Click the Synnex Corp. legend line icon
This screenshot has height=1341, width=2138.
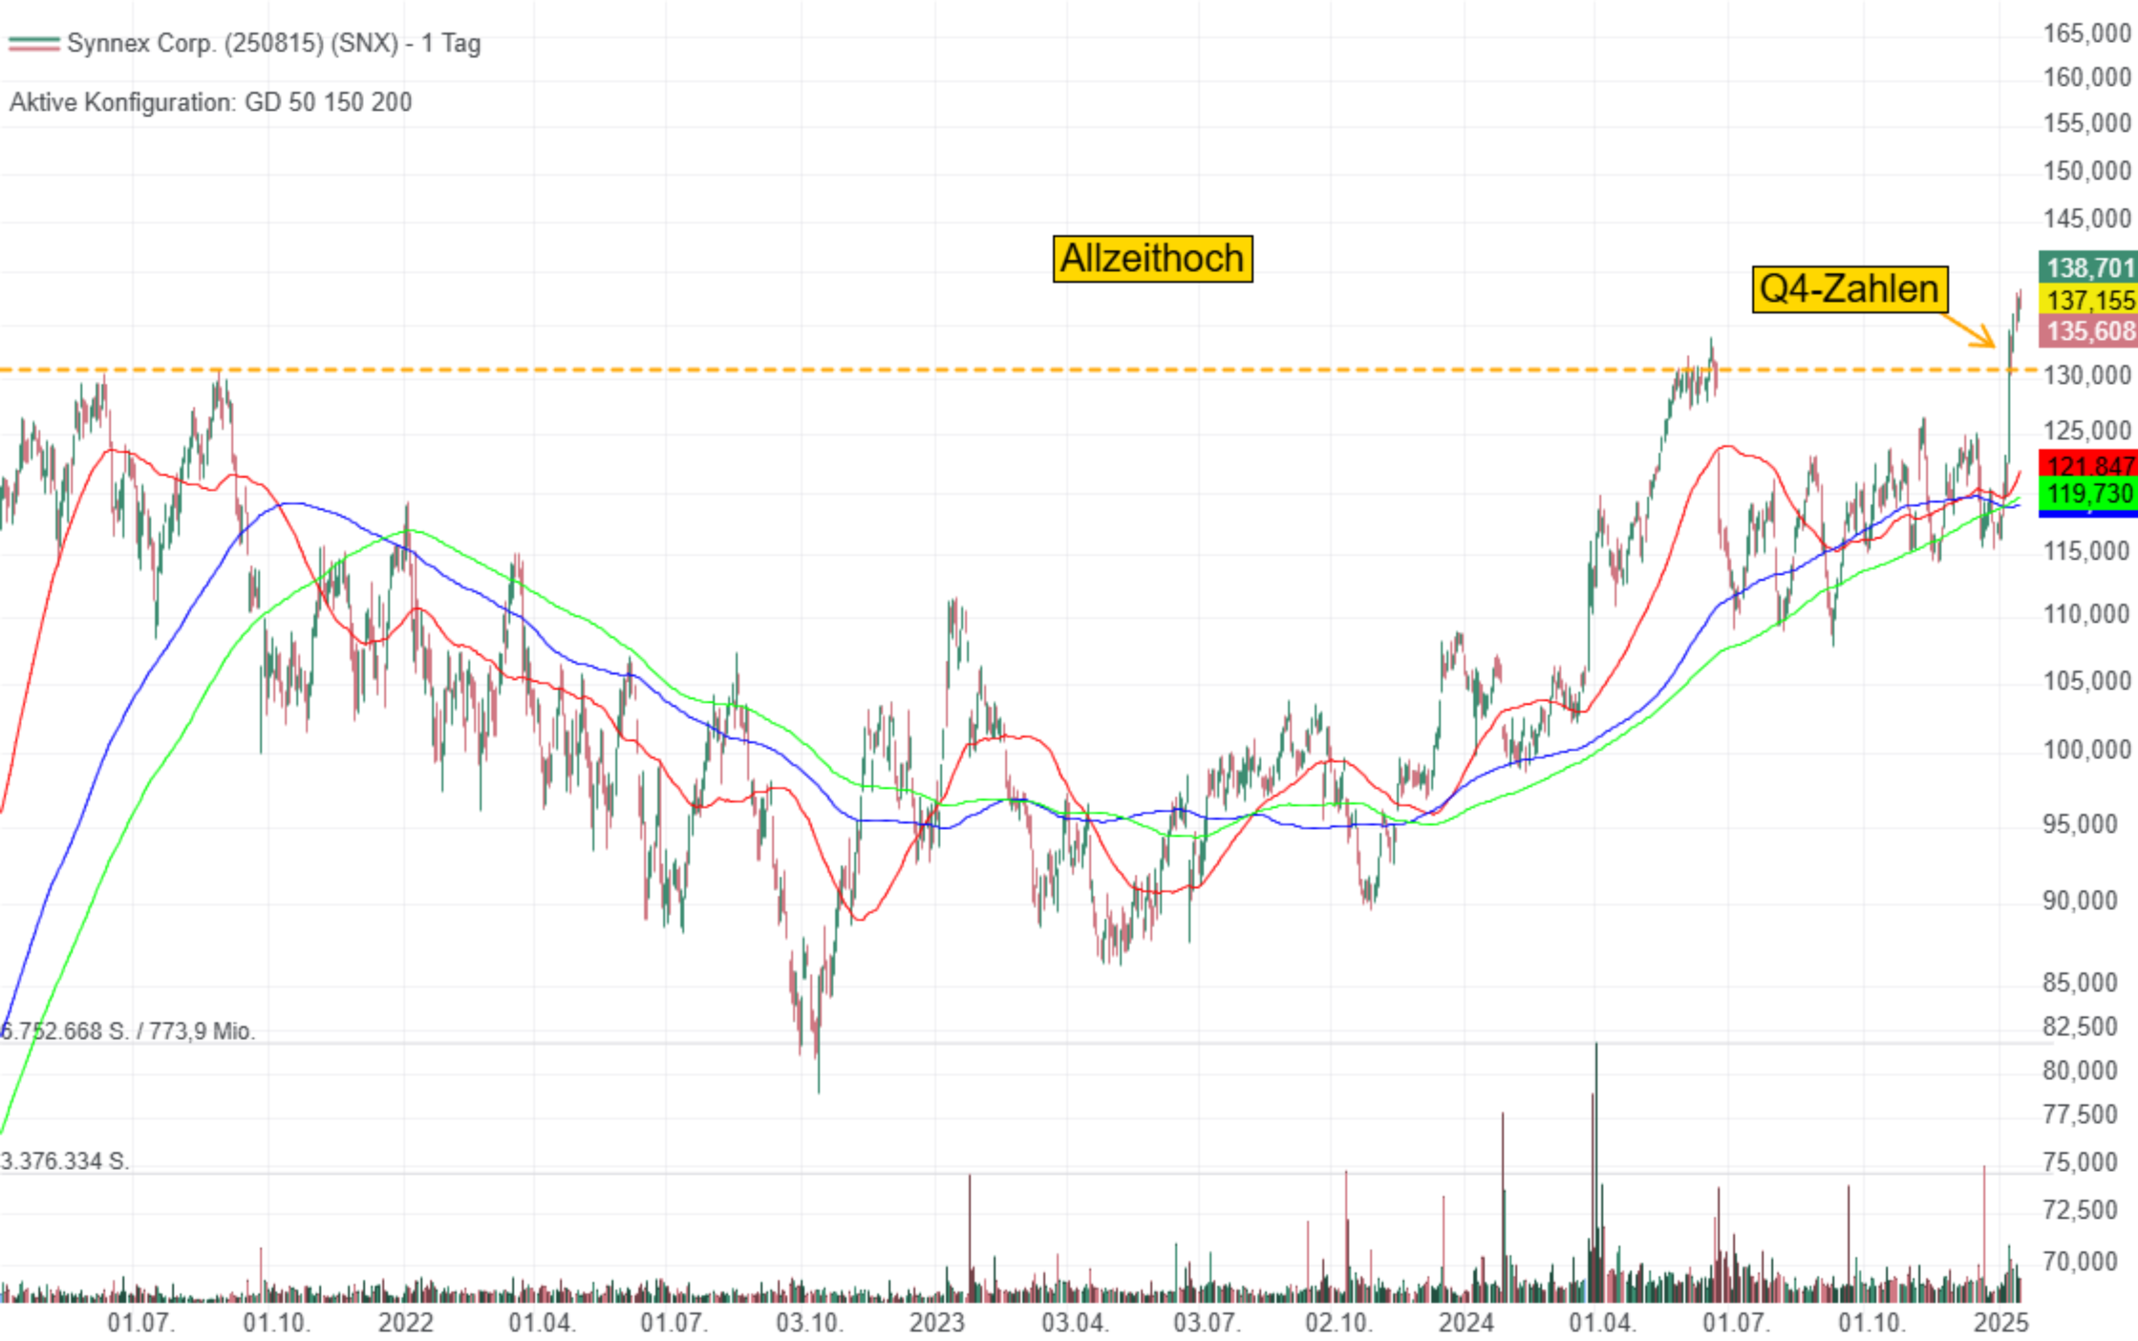point(33,44)
